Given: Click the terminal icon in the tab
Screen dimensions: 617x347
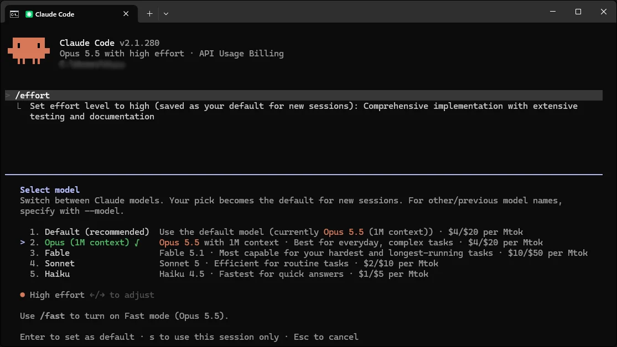Looking at the screenshot, I should [x=14, y=14].
